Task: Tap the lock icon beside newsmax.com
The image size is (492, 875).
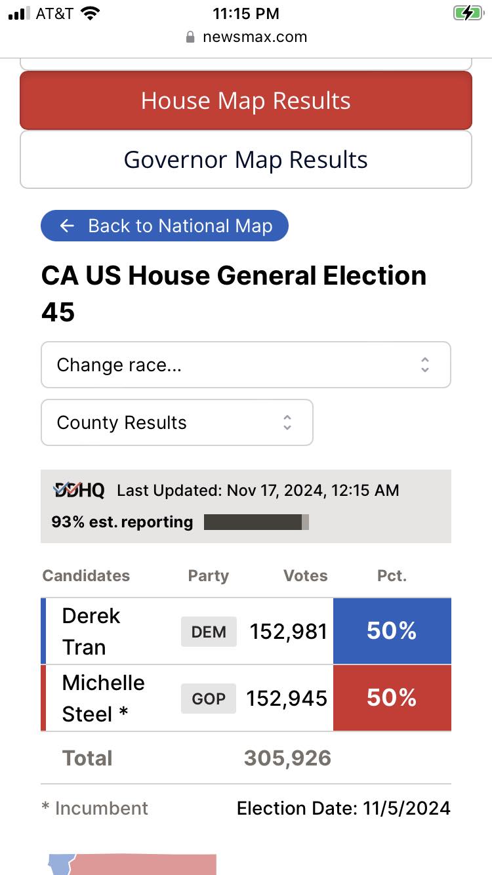Action: pos(191,37)
